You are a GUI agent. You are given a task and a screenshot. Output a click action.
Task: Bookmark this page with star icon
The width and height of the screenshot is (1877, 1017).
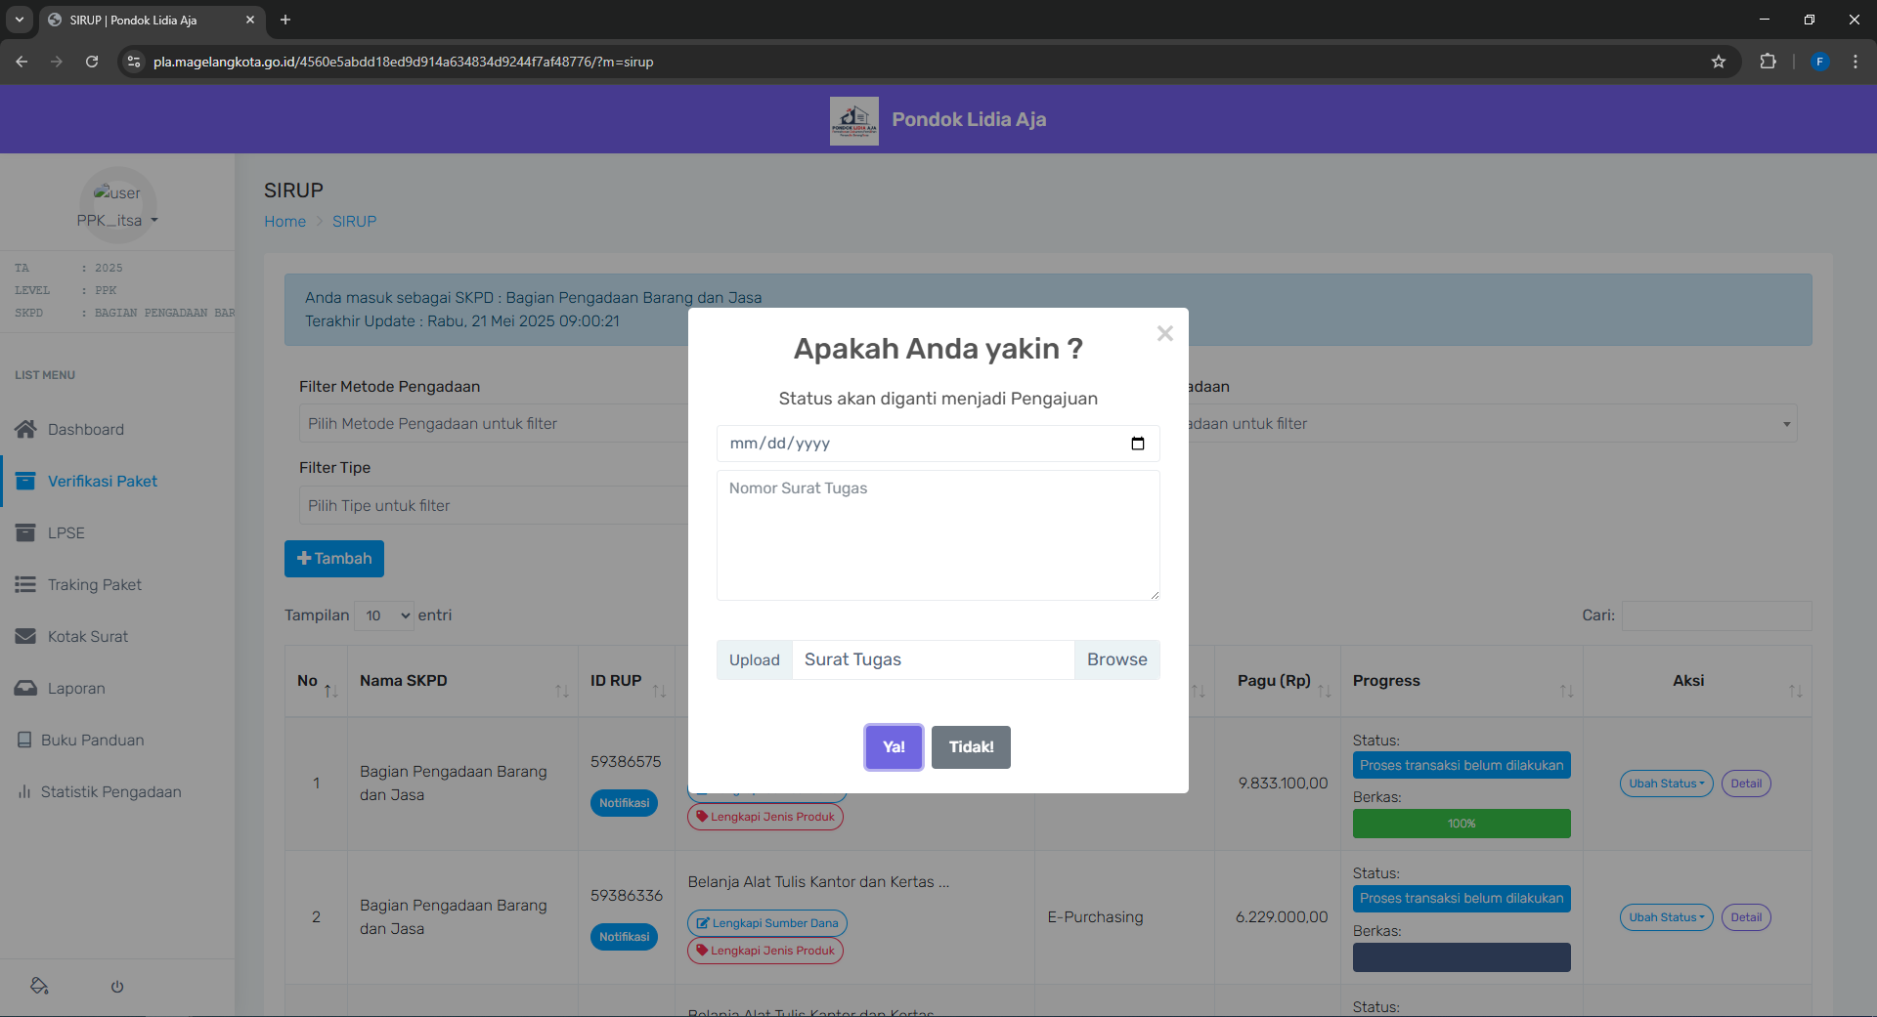pyautogui.click(x=1719, y=62)
